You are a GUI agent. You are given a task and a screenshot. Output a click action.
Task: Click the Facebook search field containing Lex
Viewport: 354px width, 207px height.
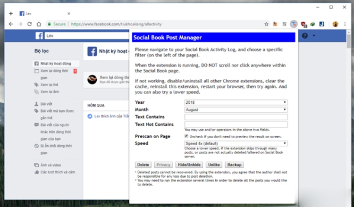click(87, 36)
